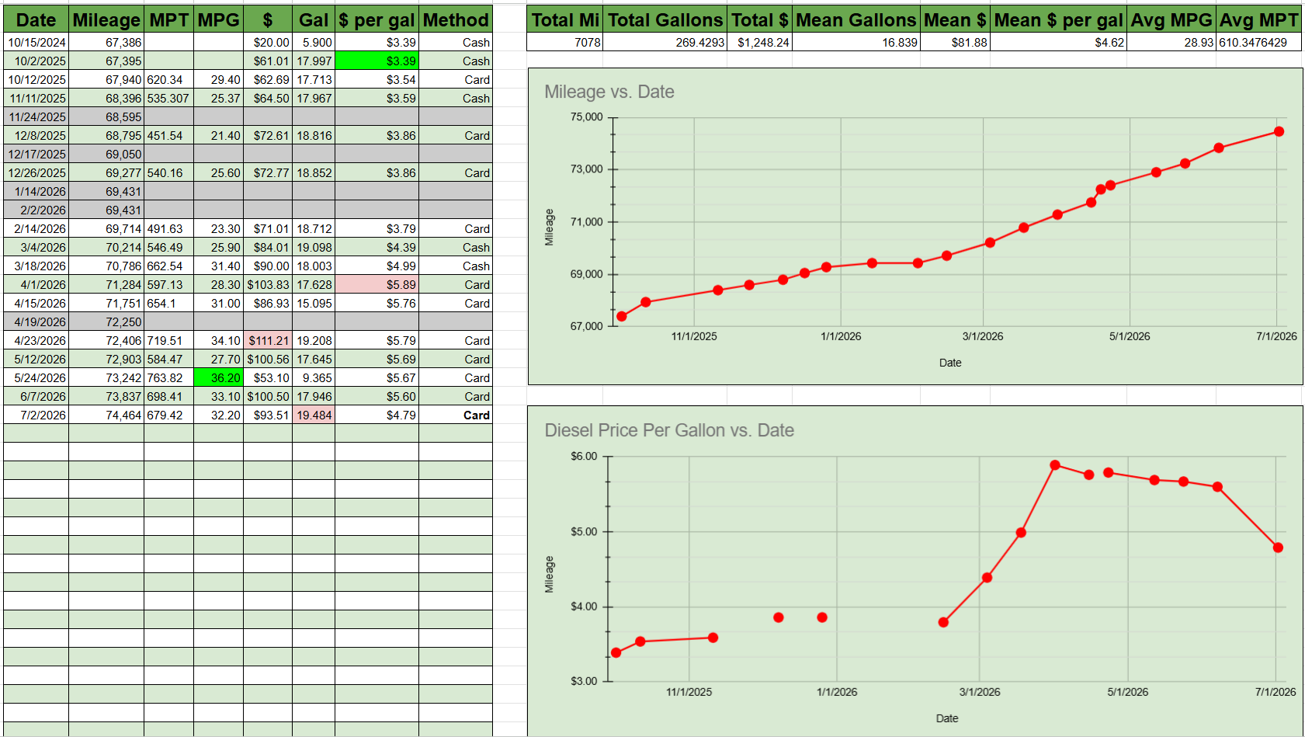Click the Mileage vs. Date chart title
The image size is (1305, 737).
point(609,92)
